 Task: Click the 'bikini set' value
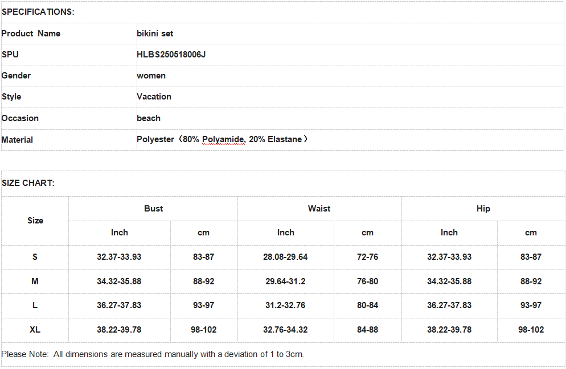click(x=155, y=34)
